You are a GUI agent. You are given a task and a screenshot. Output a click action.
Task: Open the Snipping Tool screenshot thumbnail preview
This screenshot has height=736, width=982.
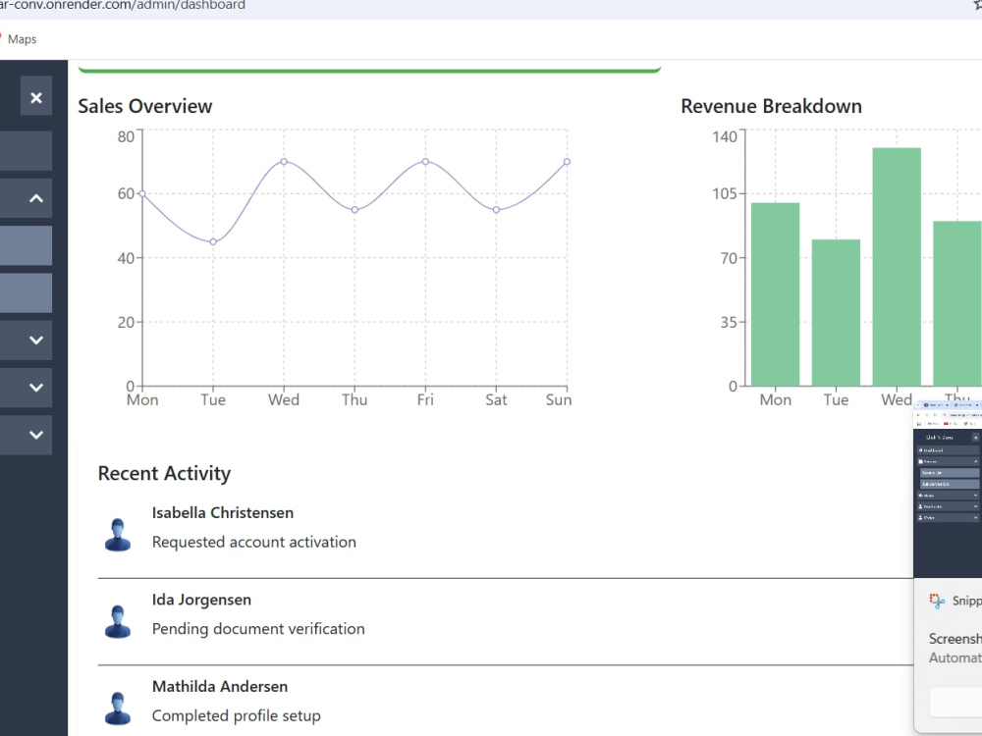coord(948,490)
